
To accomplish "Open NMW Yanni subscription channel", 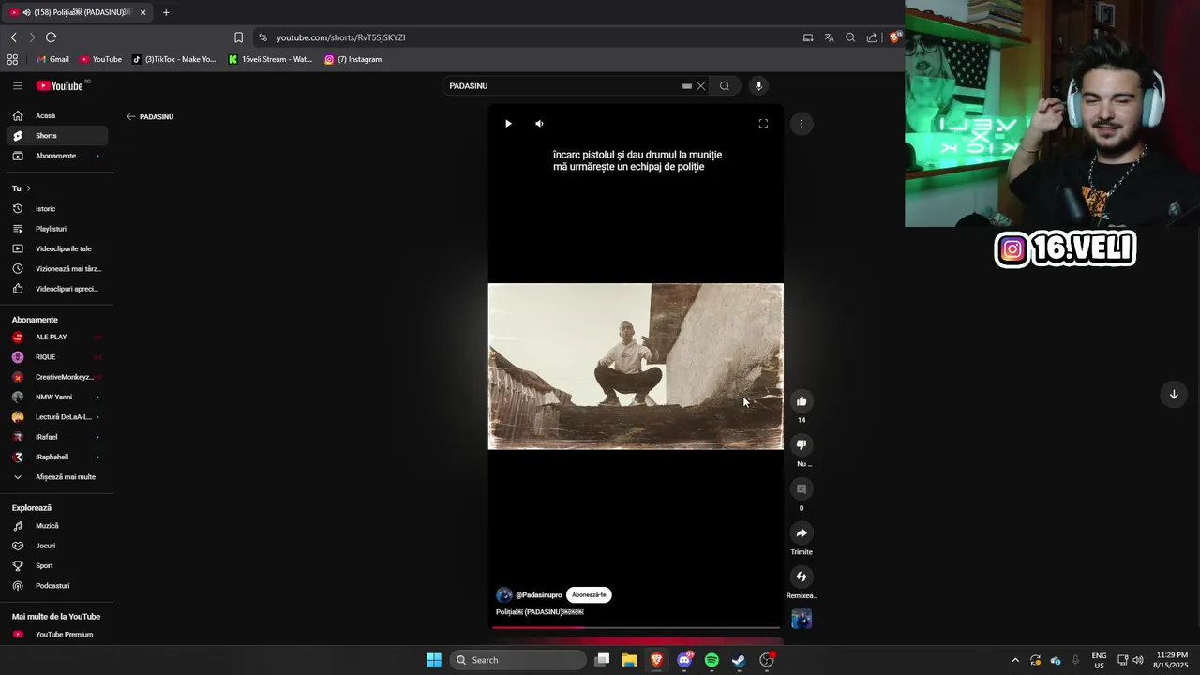I will [x=57, y=397].
